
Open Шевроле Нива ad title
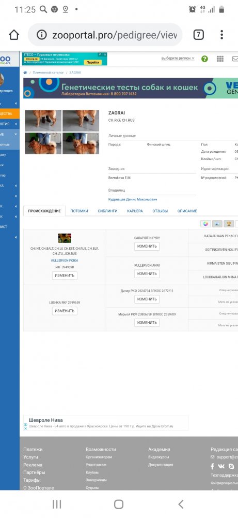pos(45,420)
